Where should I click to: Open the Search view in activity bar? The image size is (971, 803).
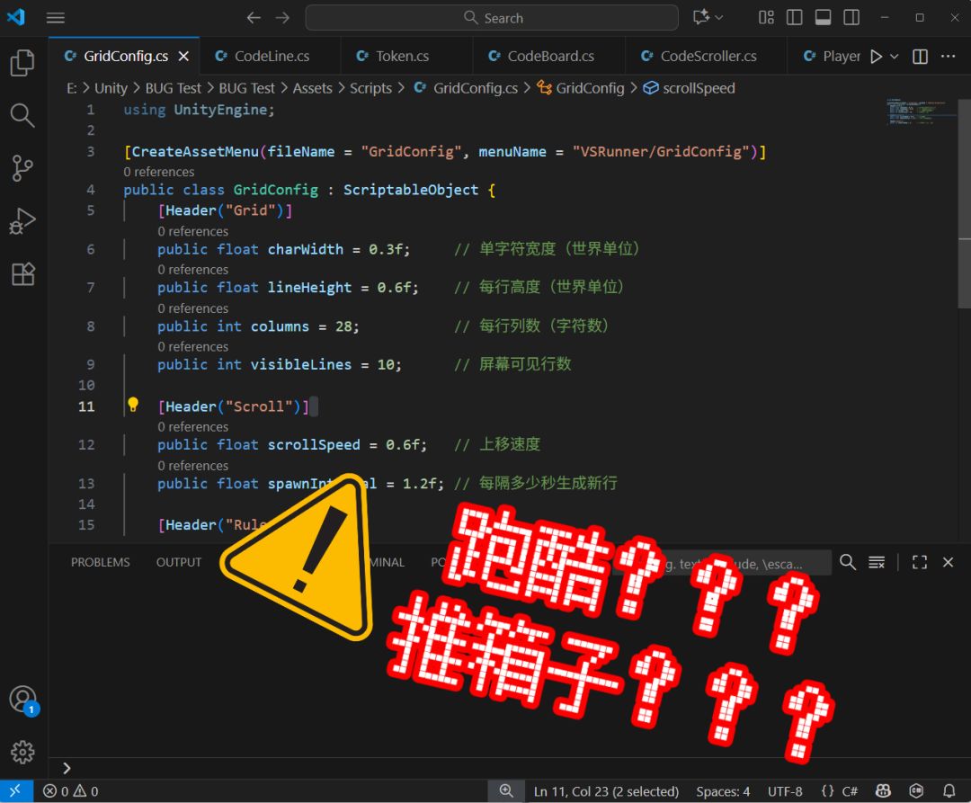coord(22,116)
